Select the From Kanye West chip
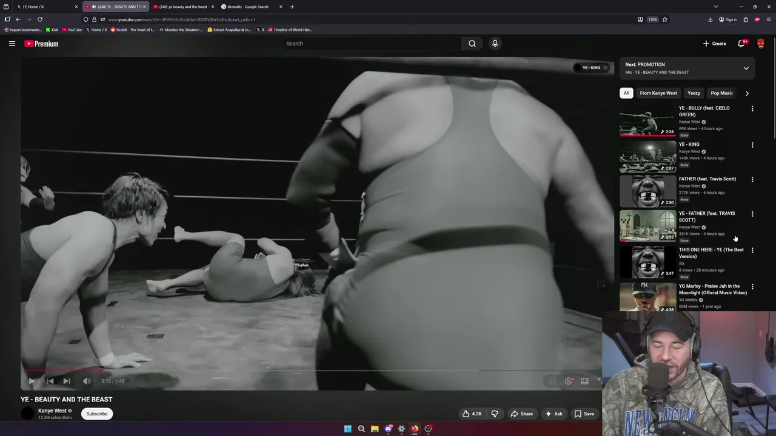776x436 pixels. pos(658,93)
